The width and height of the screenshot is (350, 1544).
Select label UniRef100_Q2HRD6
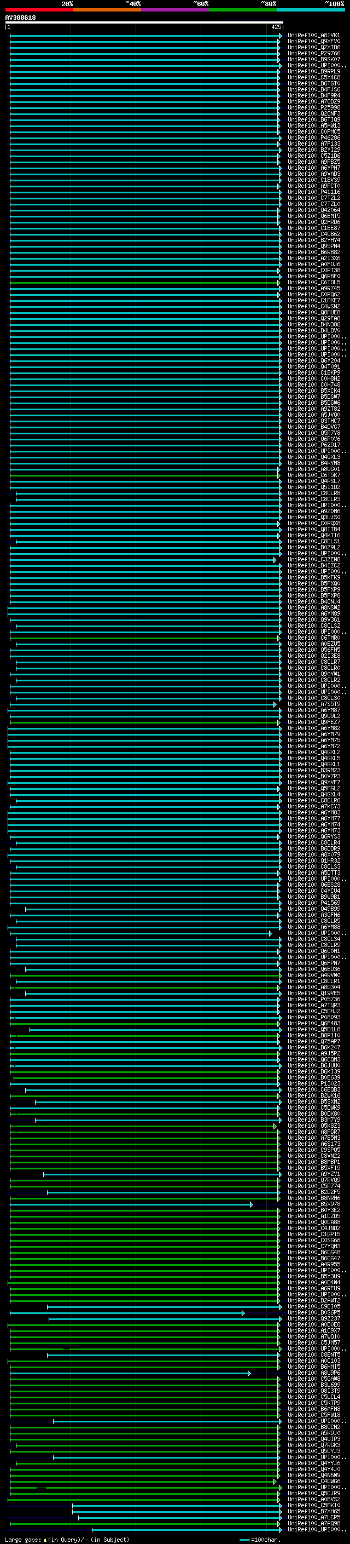coord(314,222)
